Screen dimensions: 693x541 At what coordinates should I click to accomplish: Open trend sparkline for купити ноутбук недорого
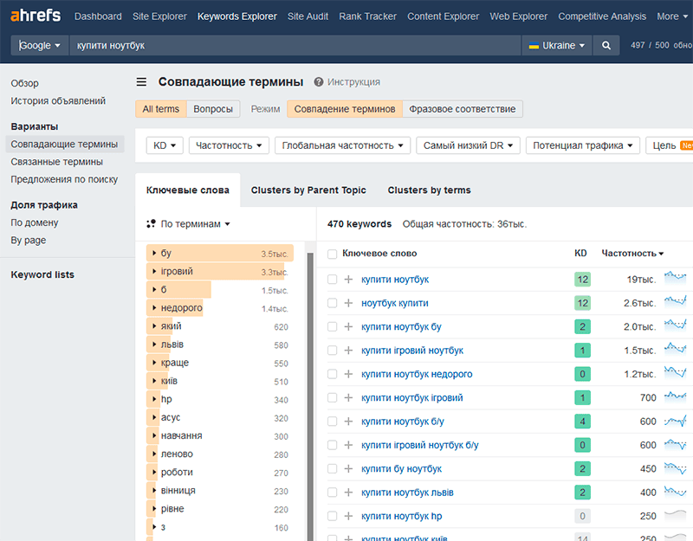tap(676, 373)
